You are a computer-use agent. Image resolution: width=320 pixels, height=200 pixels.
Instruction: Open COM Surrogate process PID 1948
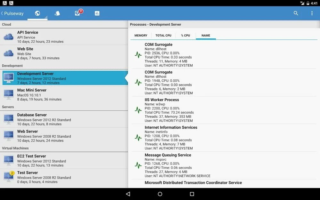click(224, 83)
